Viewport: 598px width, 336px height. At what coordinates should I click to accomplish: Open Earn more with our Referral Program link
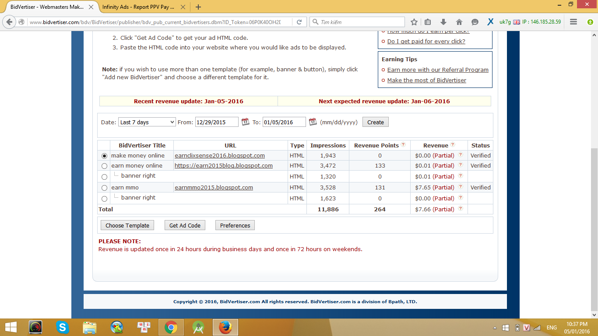[x=438, y=70]
